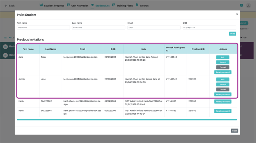
Task: Reset password for Jennie Jane
Action: pyautogui.click(x=223, y=94)
